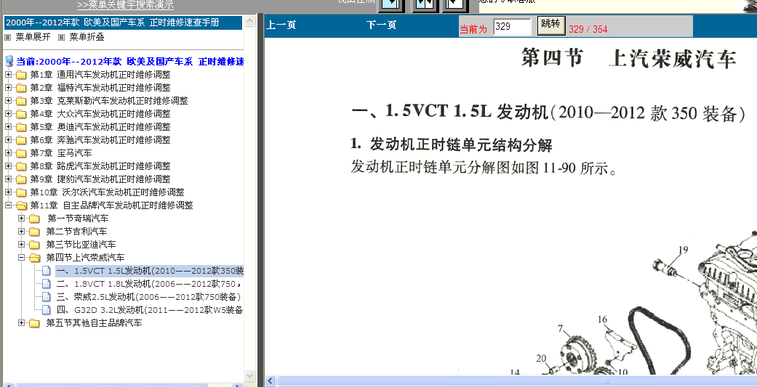The image size is (757, 387).
Task: Click document icon of 1.5VCT 1.5L发动机
Action: click(x=47, y=270)
